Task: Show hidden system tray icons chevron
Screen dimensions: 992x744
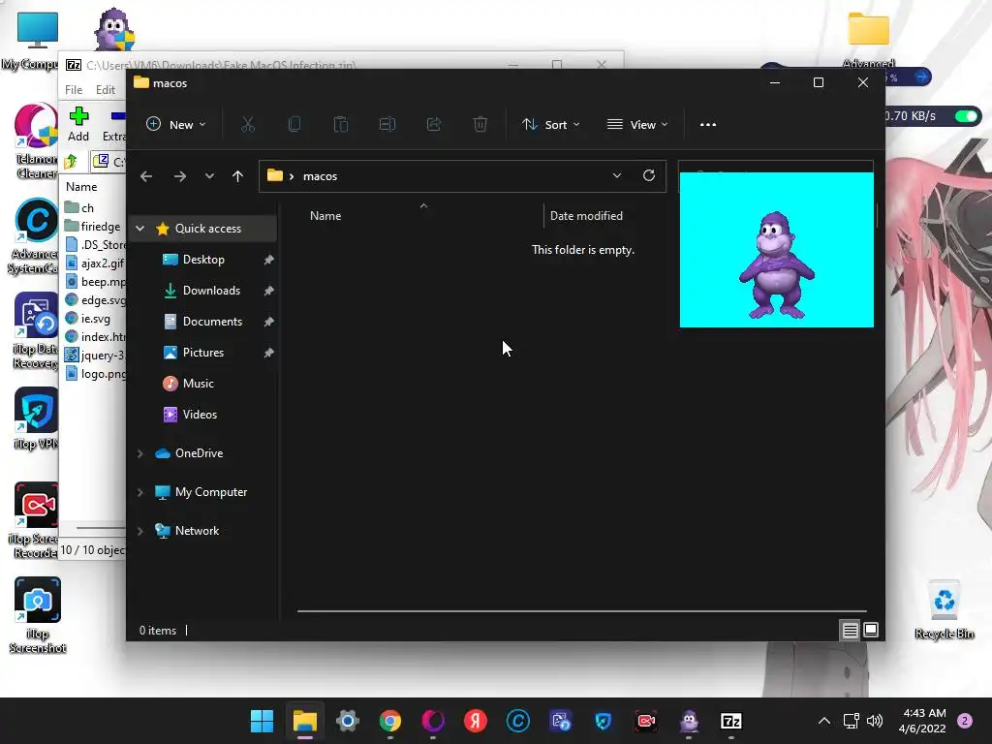Action: tap(824, 721)
